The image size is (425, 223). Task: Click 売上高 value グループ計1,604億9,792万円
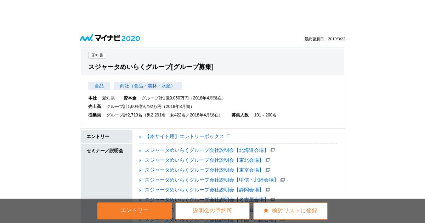pos(150,107)
